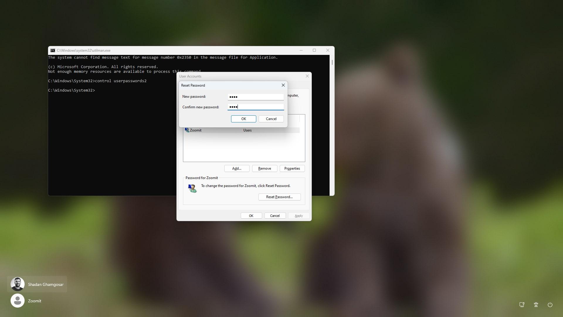Click the command prompt vertical scrollbar

332,125
